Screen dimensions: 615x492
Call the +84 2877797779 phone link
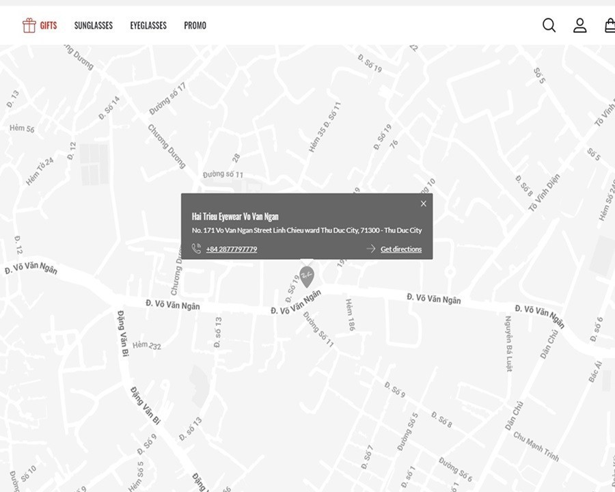[232, 249]
